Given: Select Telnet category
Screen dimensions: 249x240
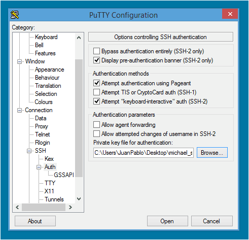Looking at the screenshot, I should tap(43, 134).
